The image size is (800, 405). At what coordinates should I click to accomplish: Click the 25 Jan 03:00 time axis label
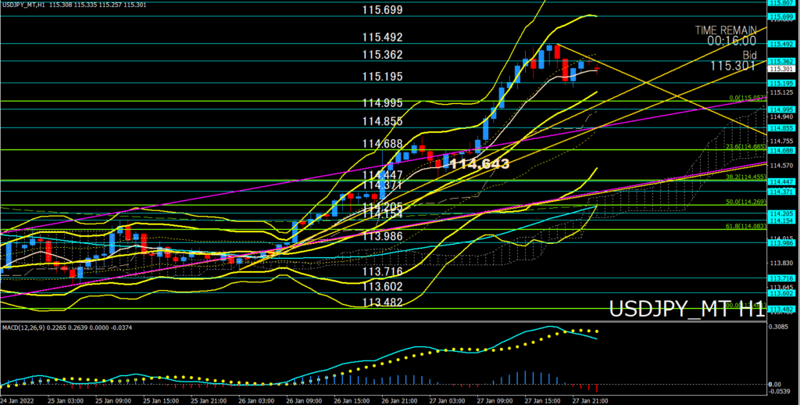[x=66, y=401]
